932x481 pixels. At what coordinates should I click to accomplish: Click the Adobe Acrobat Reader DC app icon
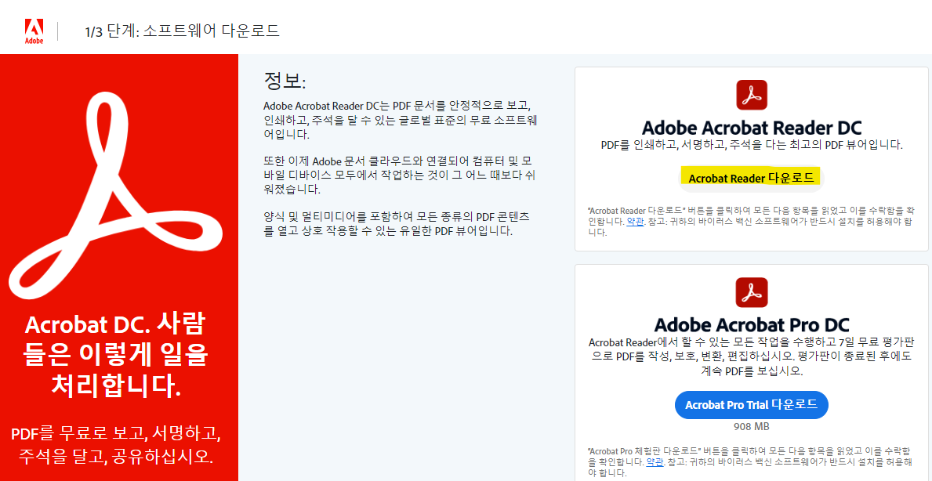click(x=751, y=95)
